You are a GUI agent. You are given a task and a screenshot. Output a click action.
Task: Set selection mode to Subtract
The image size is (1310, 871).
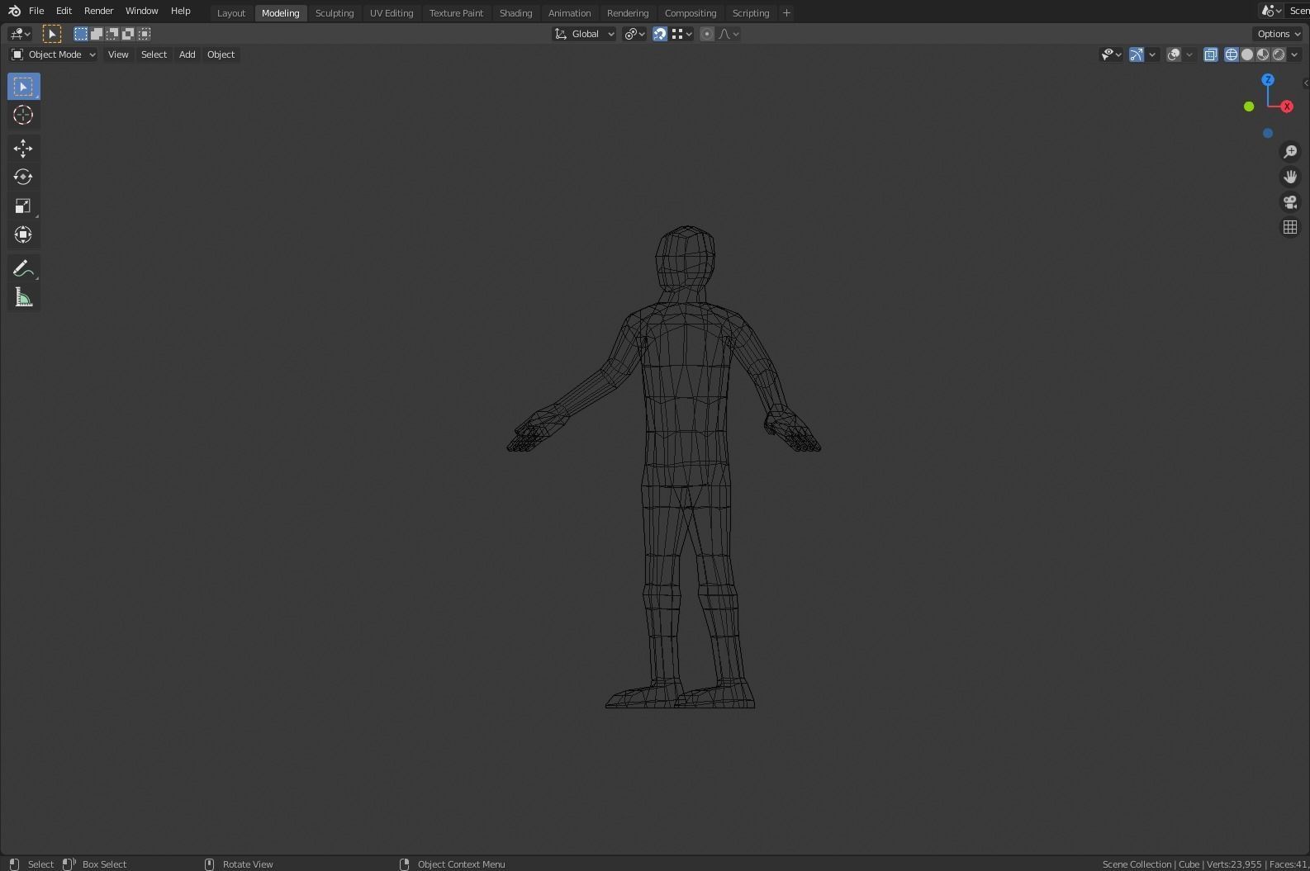(x=112, y=34)
